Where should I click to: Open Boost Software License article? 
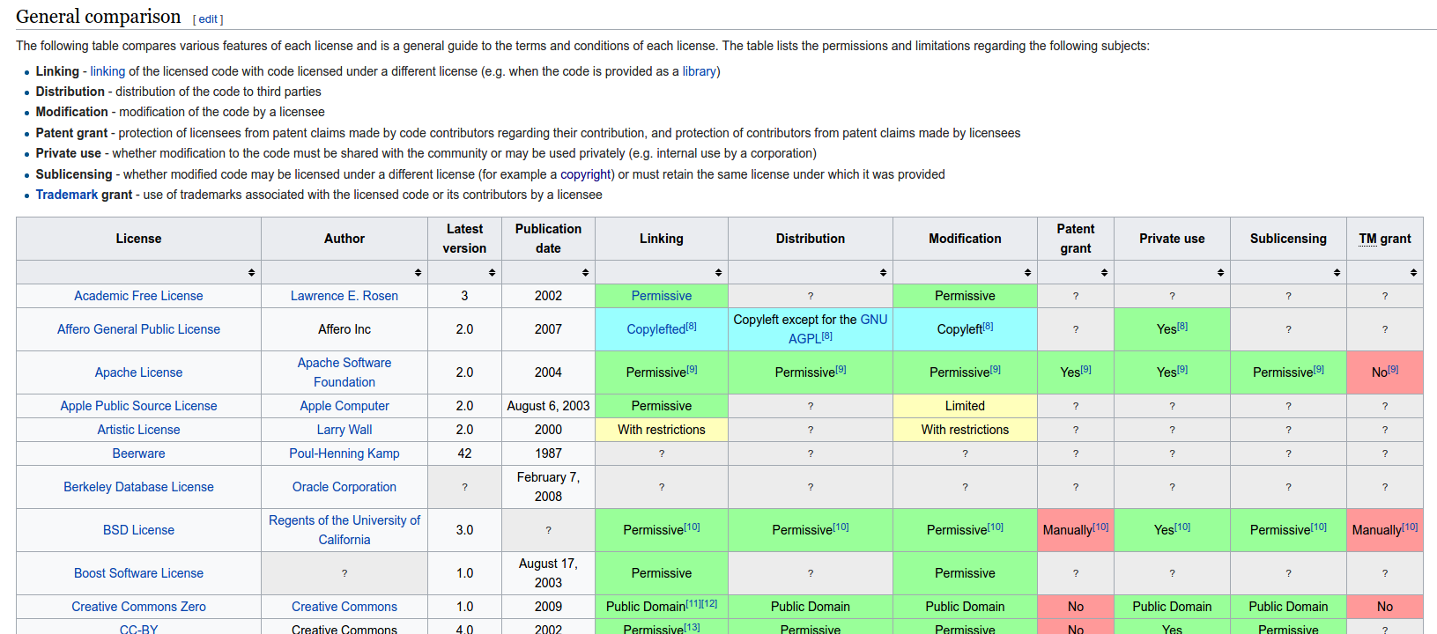(138, 573)
